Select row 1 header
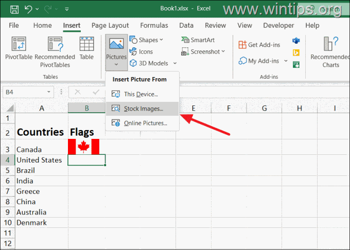Viewport: 350px width, 250px height. (x=8, y=118)
